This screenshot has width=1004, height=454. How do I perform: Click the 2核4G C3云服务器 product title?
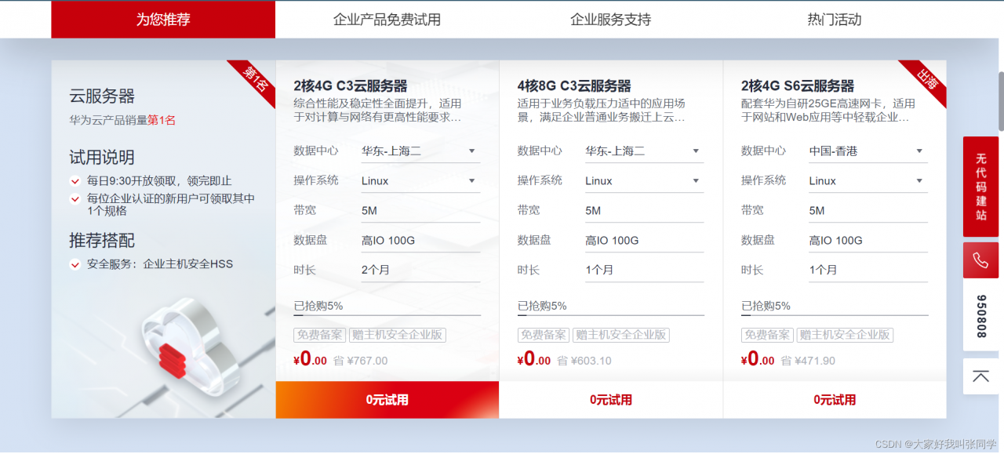pos(351,86)
